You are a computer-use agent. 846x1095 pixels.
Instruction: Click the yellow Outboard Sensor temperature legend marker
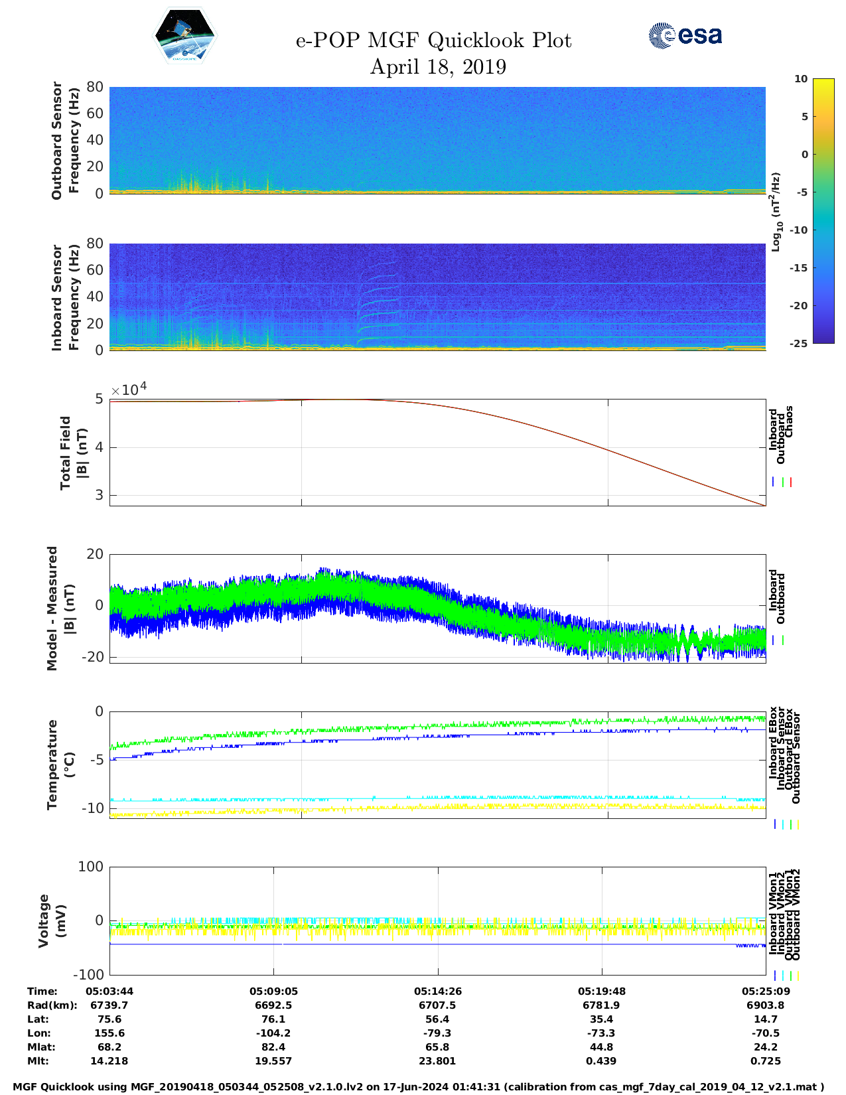tap(798, 824)
